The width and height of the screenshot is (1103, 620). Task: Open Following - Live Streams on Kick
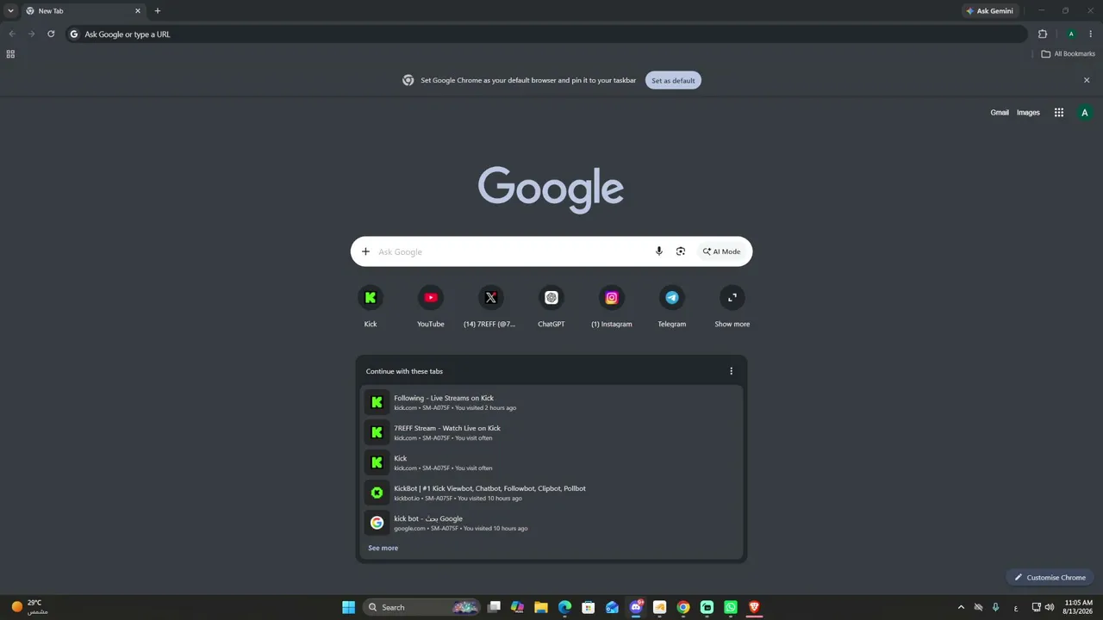point(551,402)
